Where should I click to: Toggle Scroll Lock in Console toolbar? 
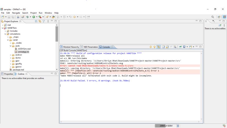pyautogui.click(x=167, y=47)
